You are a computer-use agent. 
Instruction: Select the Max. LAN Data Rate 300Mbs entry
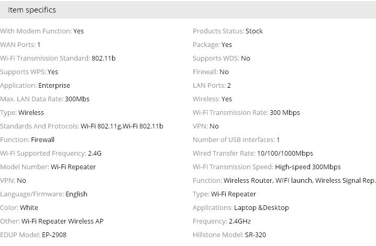pos(45,99)
